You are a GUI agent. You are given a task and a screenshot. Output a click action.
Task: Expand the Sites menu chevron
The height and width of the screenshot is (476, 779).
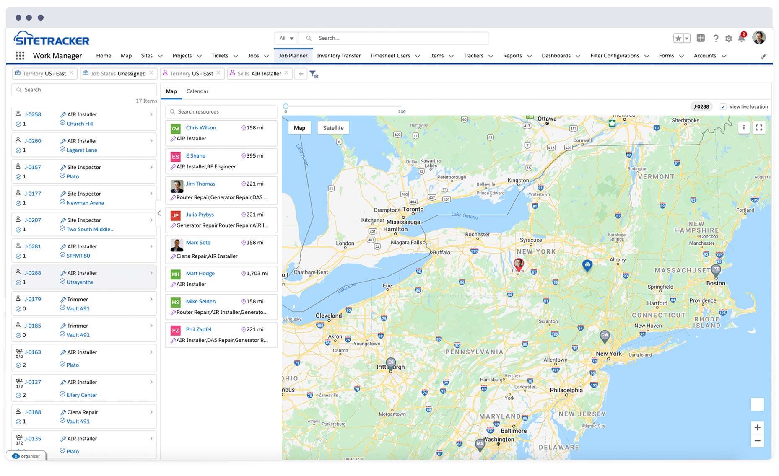pos(160,56)
